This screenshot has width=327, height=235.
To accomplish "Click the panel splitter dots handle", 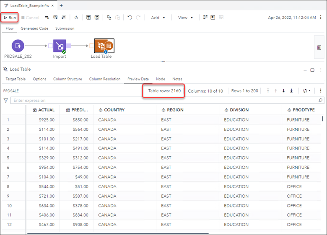I will click(163, 62).
